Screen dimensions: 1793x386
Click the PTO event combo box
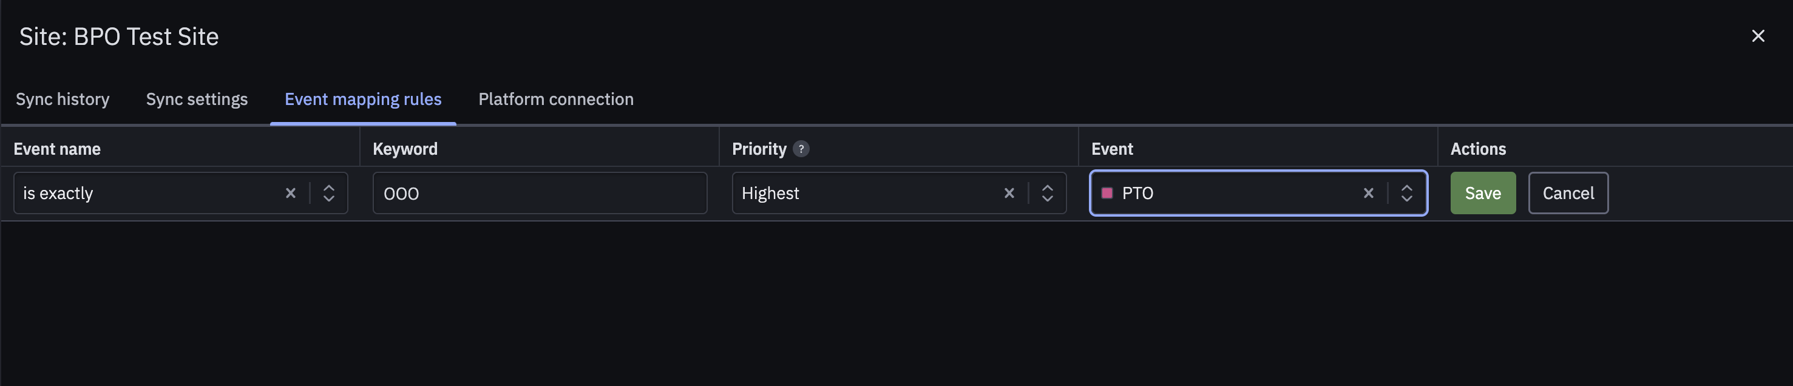pyautogui.click(x=1258, y=194)
